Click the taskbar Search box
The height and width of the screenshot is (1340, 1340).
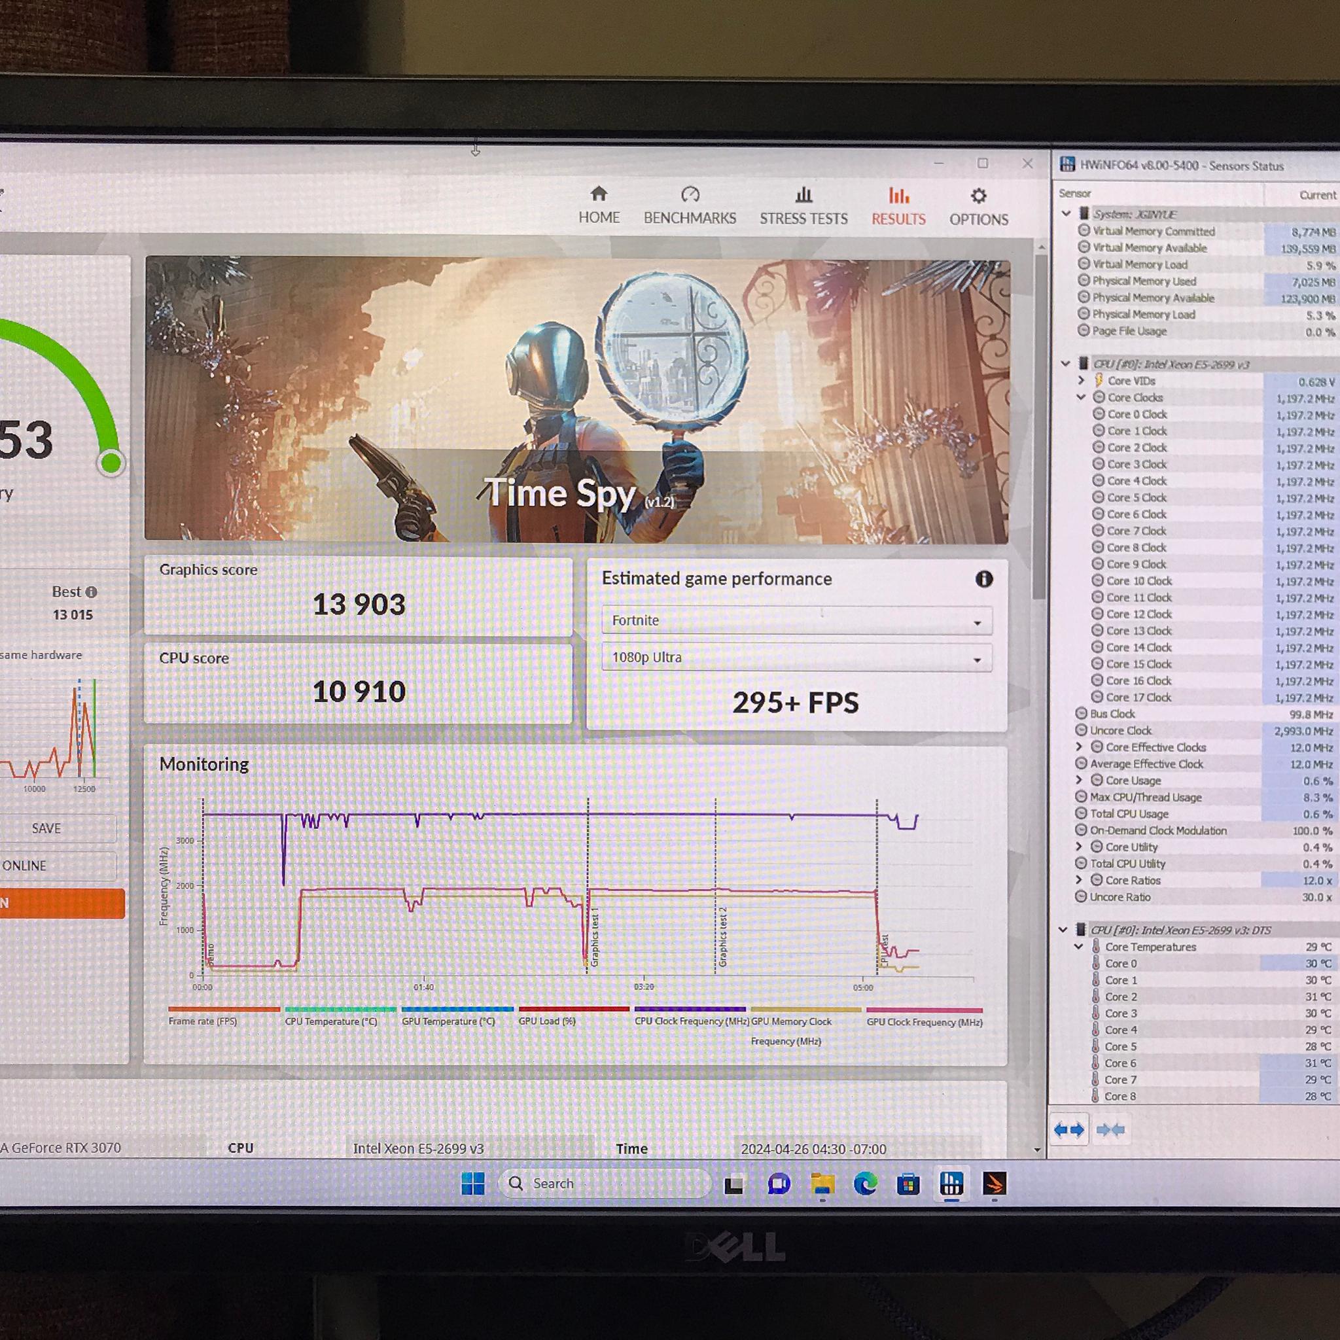click(605, 1184)
